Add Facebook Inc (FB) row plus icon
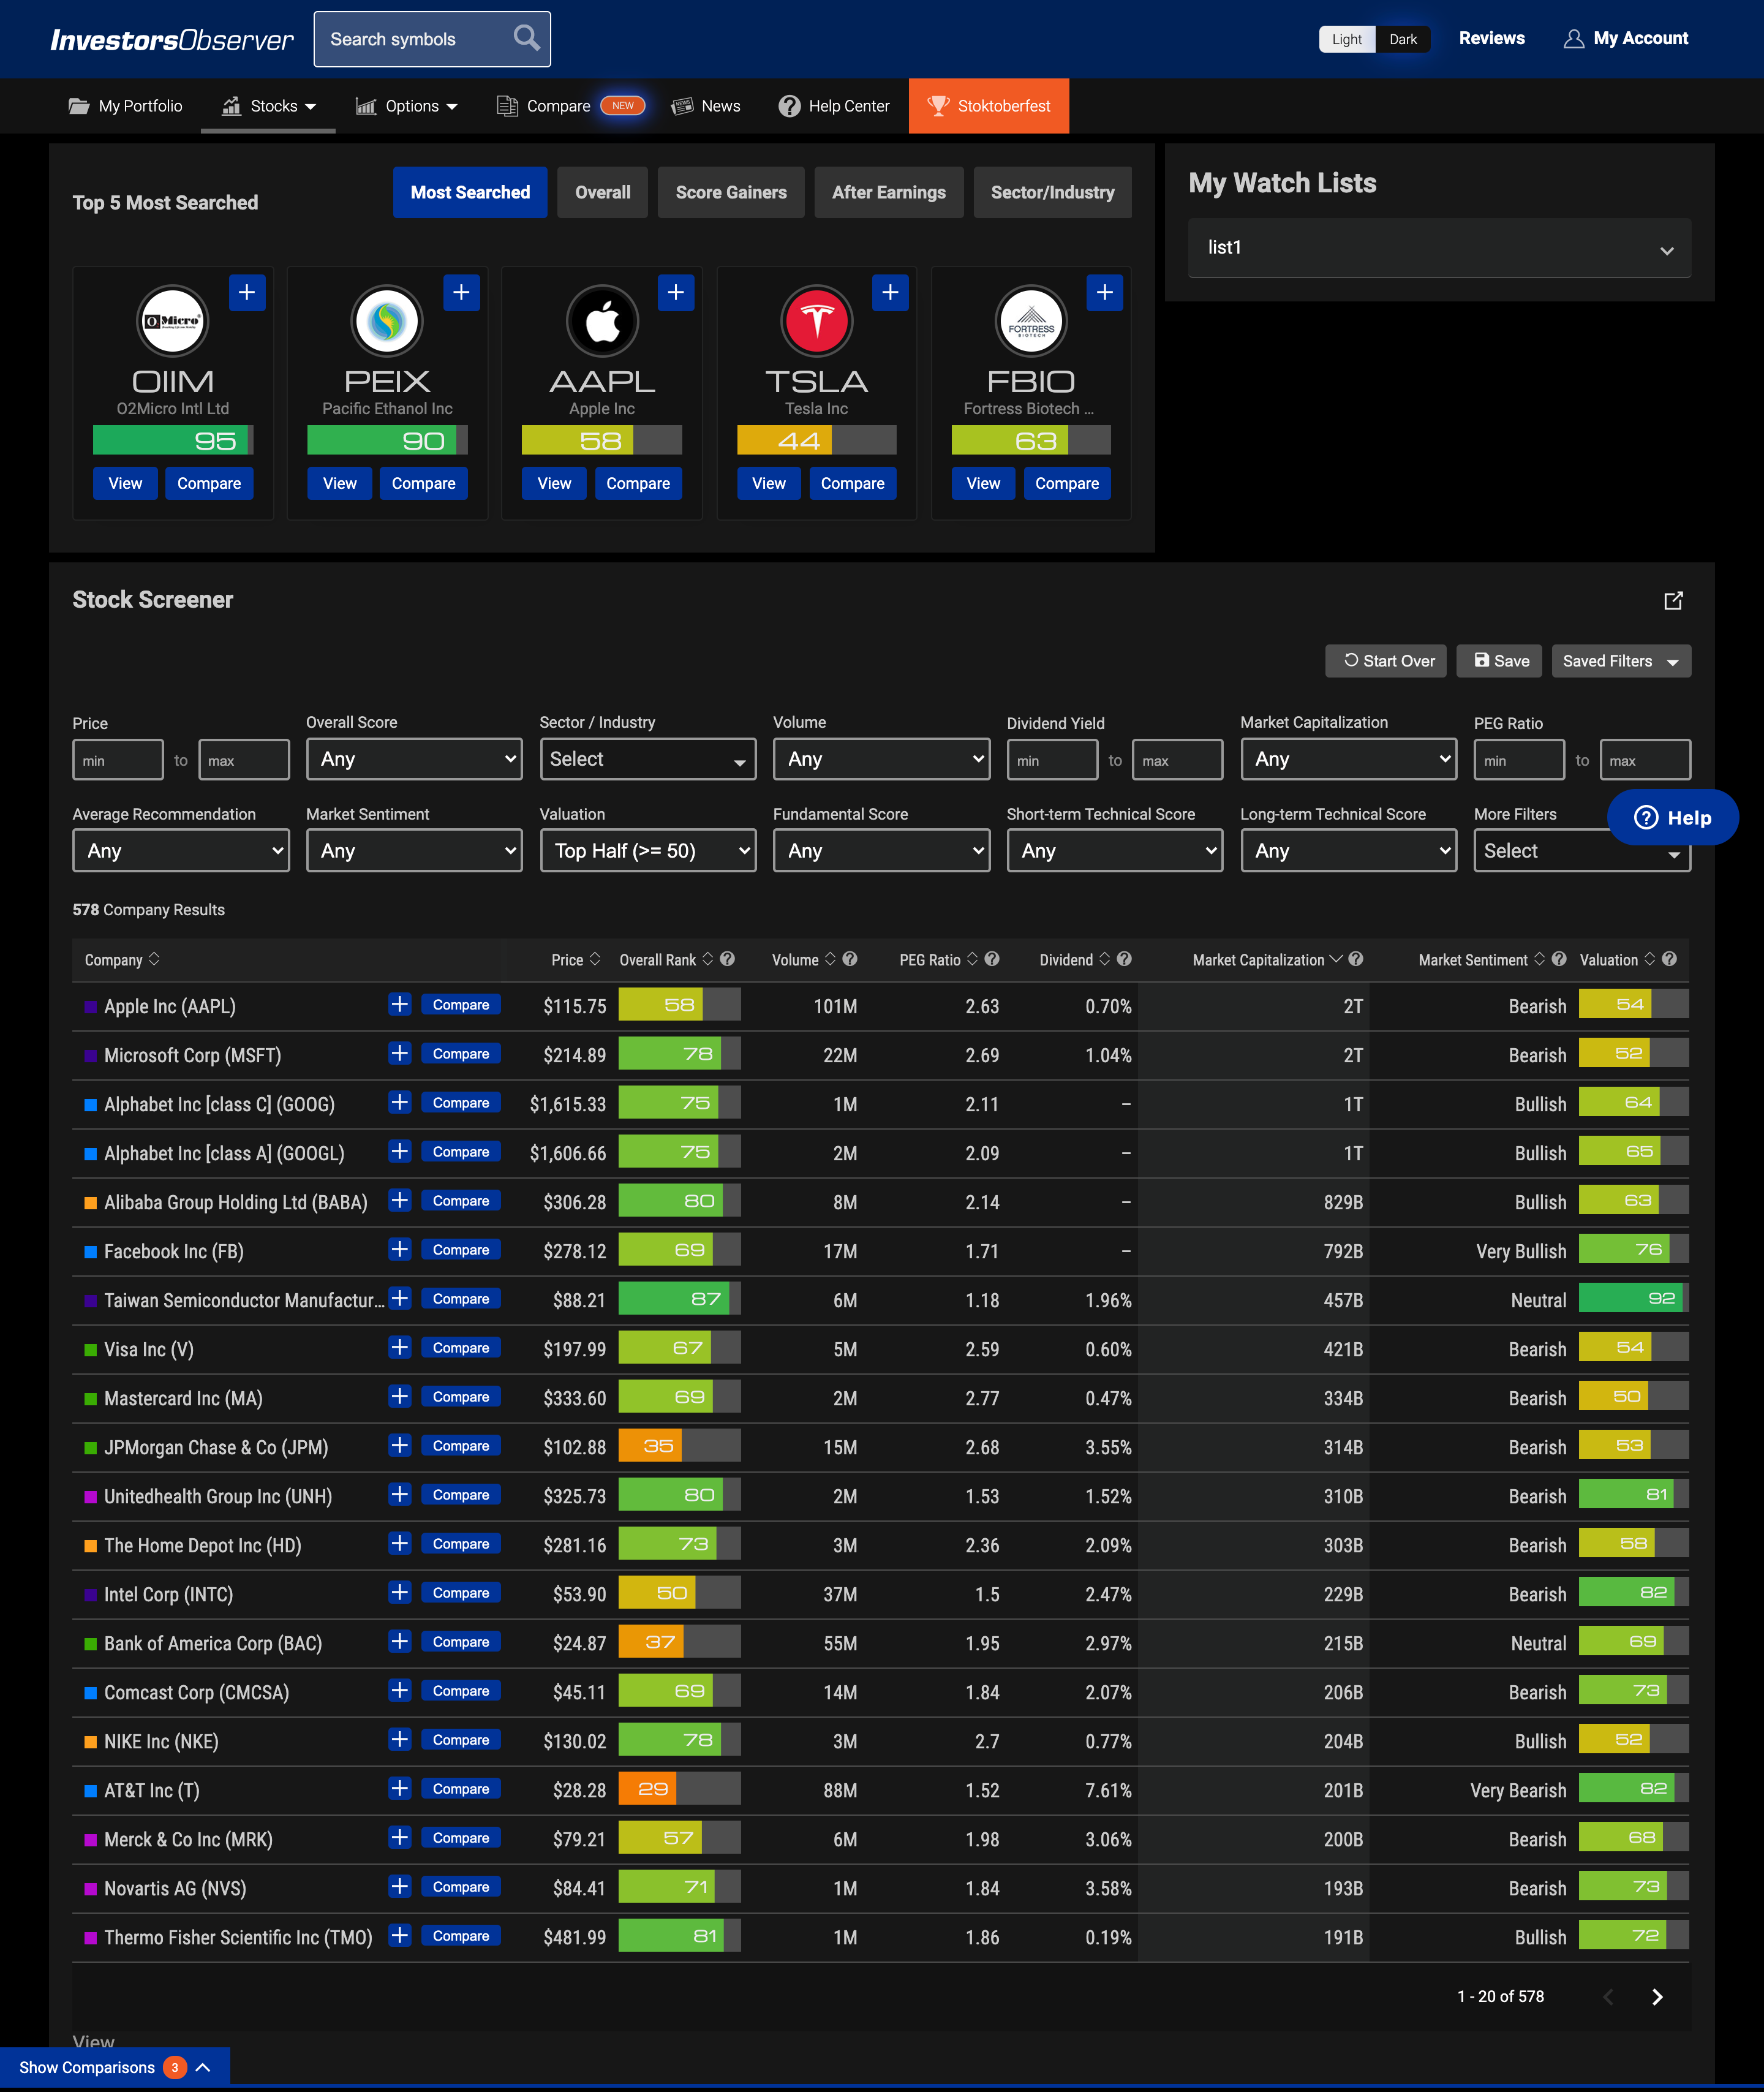 400,1249
